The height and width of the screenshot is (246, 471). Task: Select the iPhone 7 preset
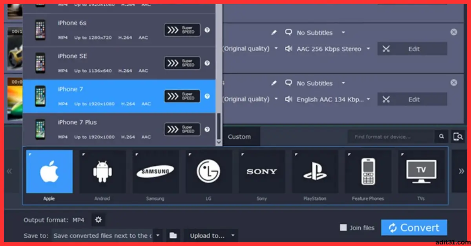pos(119,96)
